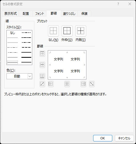The image size is (136, 144).
Task: Switch to the フォント tab
Action: (x=40, y=13)
